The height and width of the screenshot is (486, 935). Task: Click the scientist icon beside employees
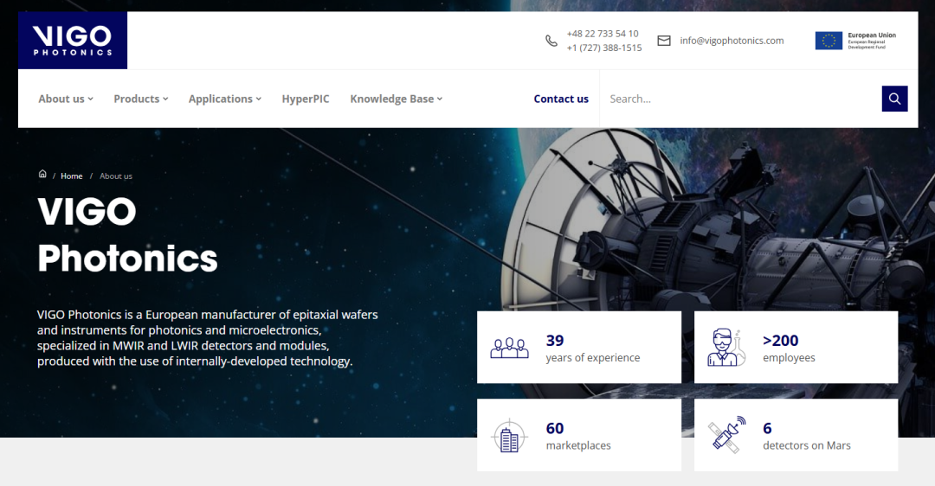point(725,348)
